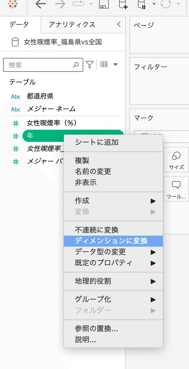Expand the 作成 submenu

pos(113,201)
